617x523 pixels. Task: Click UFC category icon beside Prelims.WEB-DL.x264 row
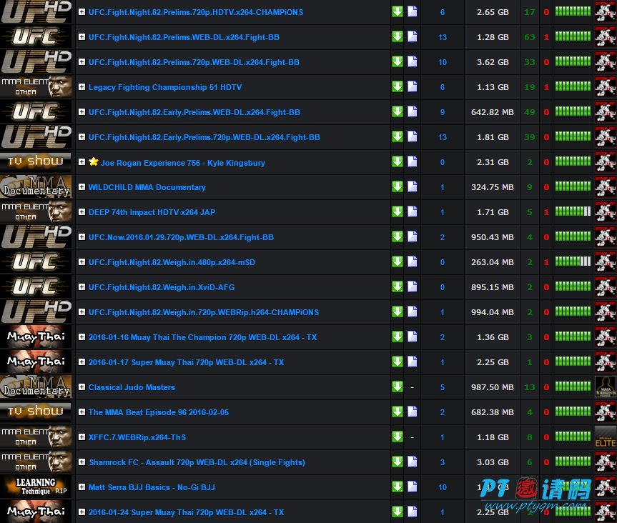pyautogui.click(x=36, y=37)
